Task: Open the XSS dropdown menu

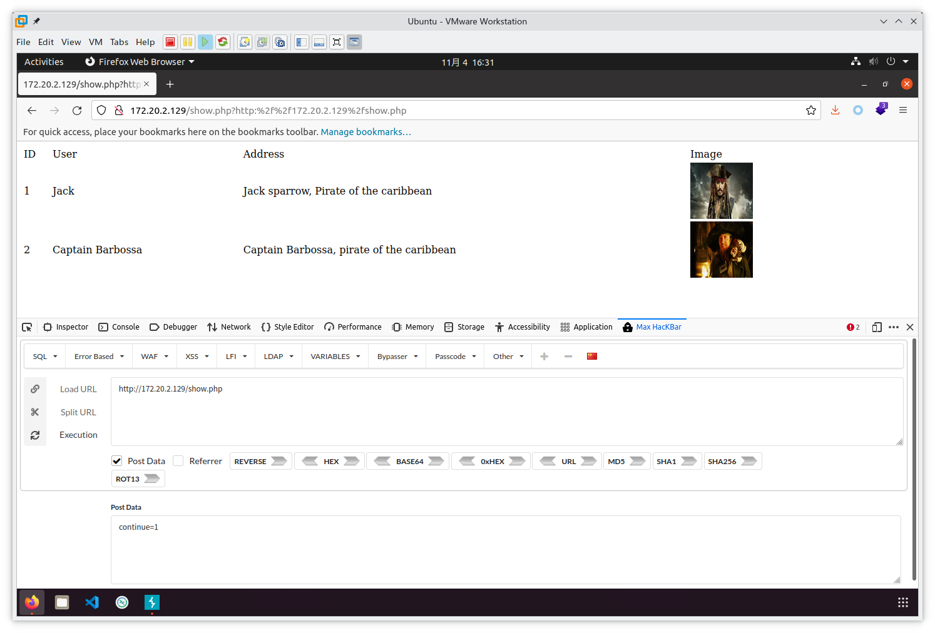Action: click(197, 357)
